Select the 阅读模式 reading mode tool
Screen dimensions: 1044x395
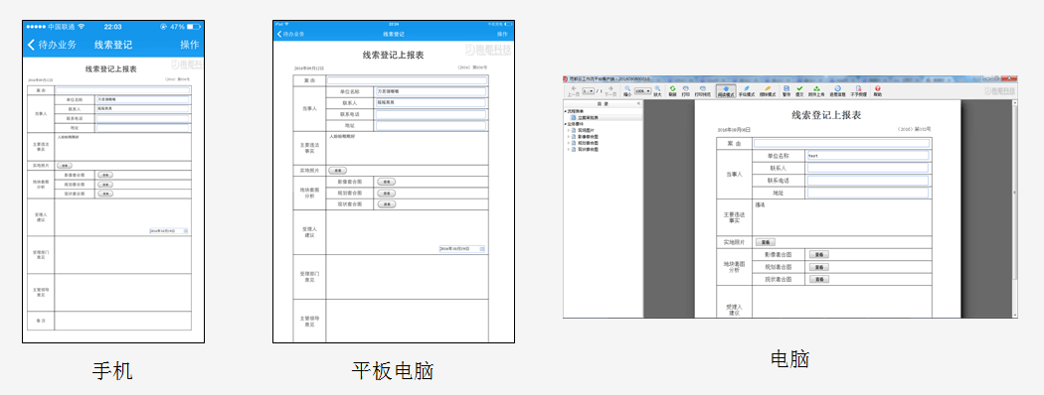(726, 91)
